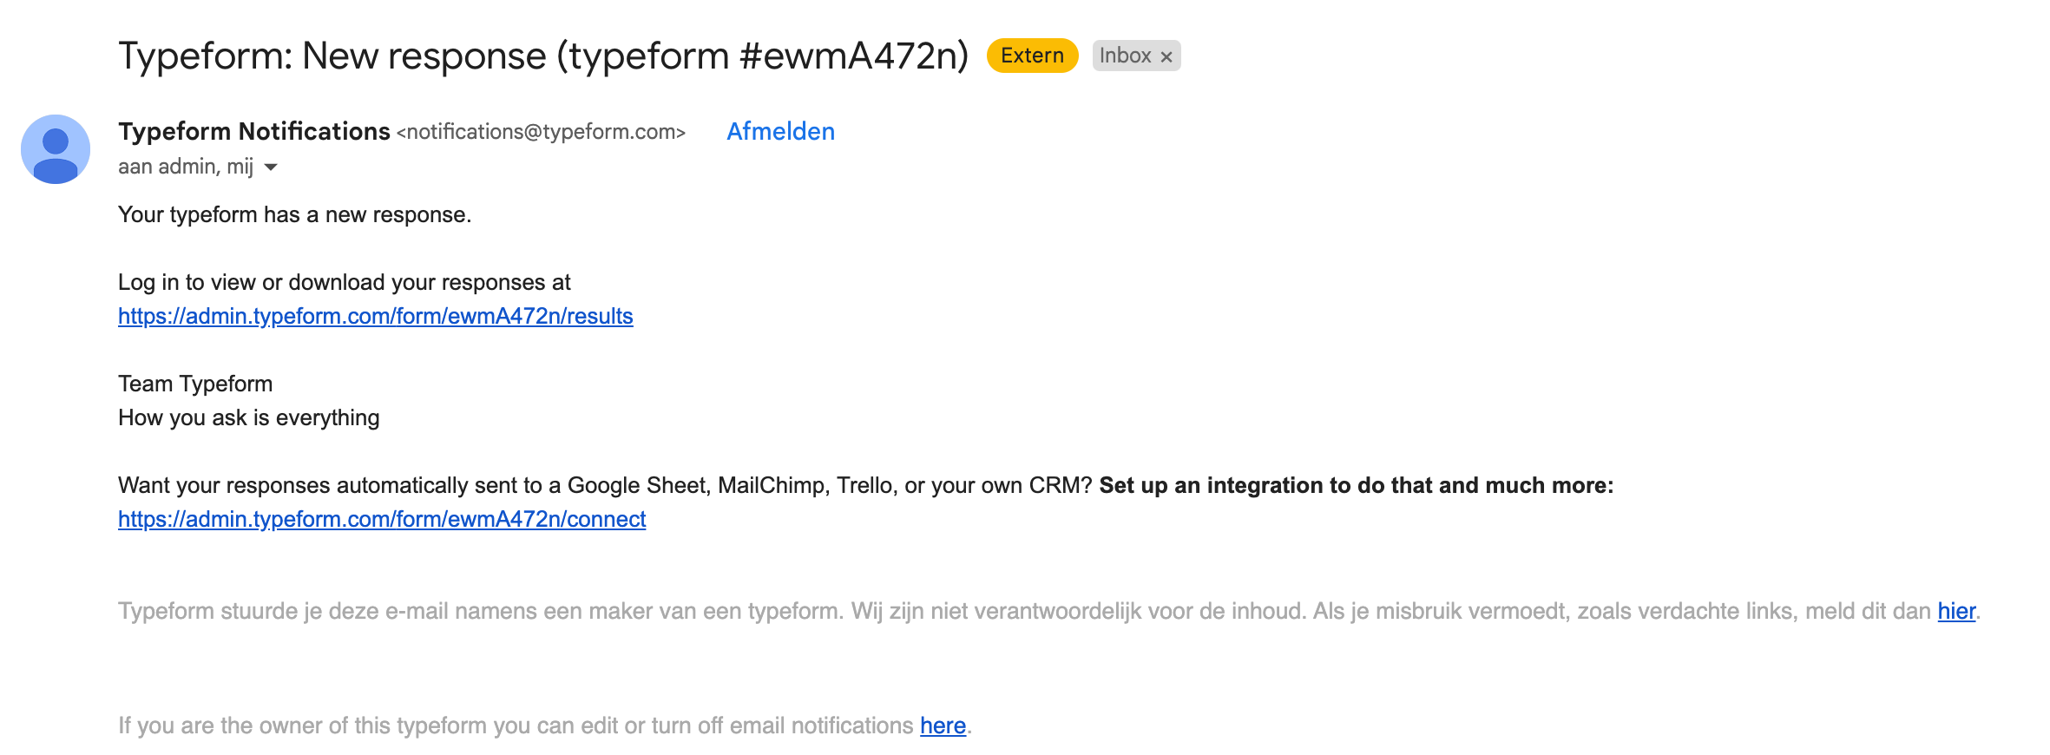Click the sender's profile avatar icon

pos(56,149)
